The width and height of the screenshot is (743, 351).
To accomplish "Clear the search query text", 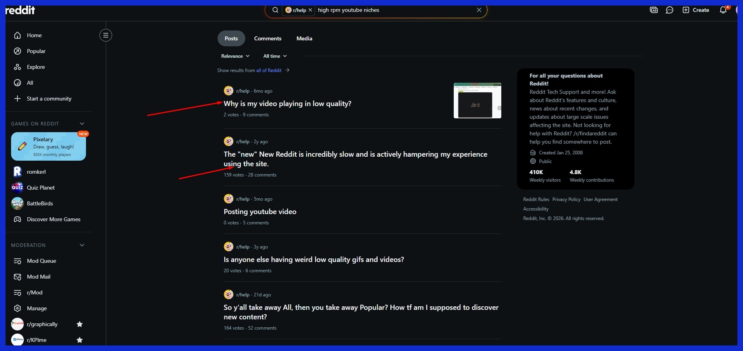I will [479, 10].
